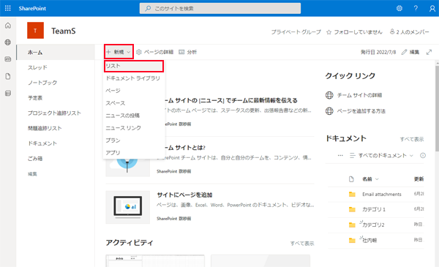Open the ページを追加する方法 quick link
The width and height of the screenshot is (439, 267).
[361, 111]
